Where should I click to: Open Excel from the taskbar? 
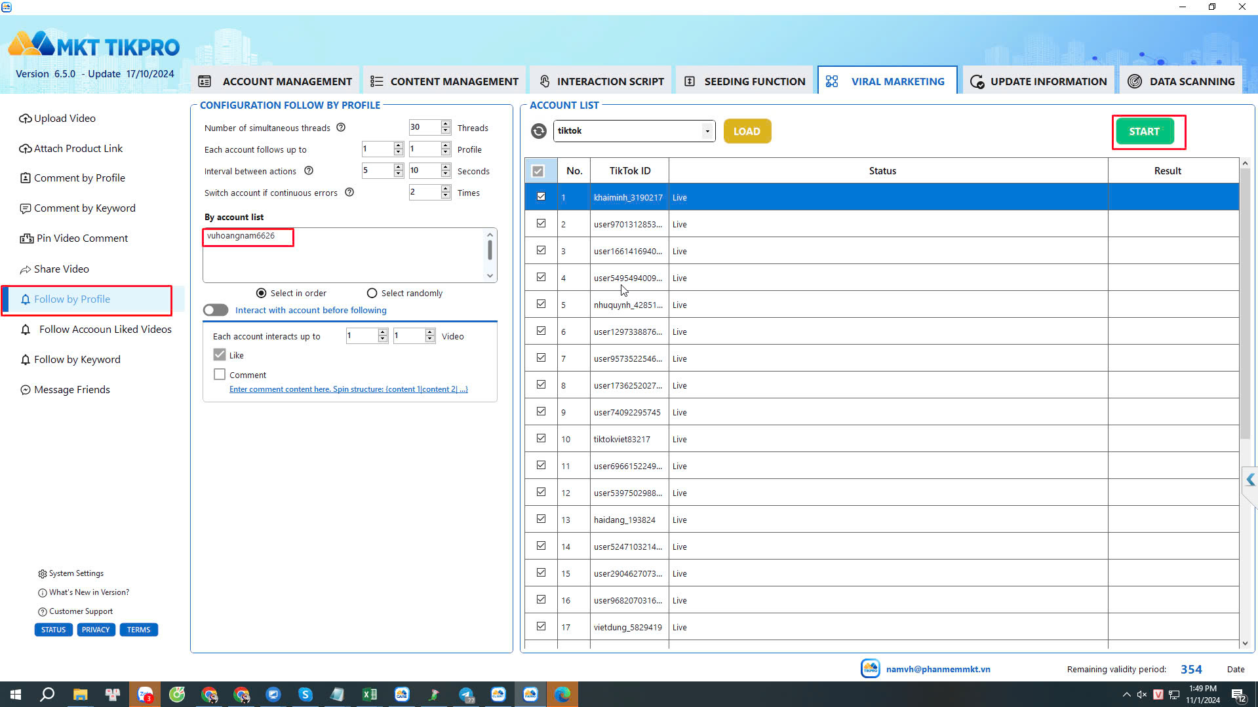(369, 695)
